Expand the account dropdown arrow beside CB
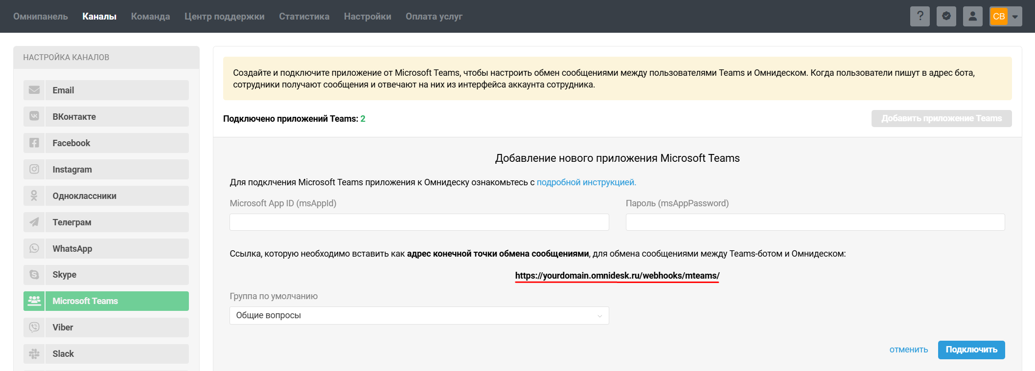1035x371 pixels. (x=1015, y=17)
